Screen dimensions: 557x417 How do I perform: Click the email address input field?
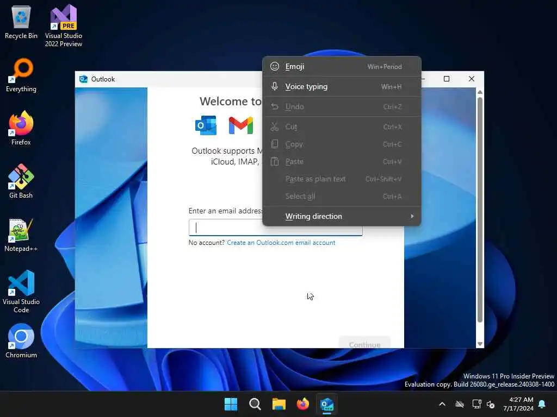275,228
